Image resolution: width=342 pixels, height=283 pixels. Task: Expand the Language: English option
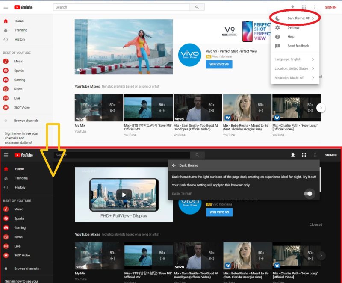tap(295, 59)
